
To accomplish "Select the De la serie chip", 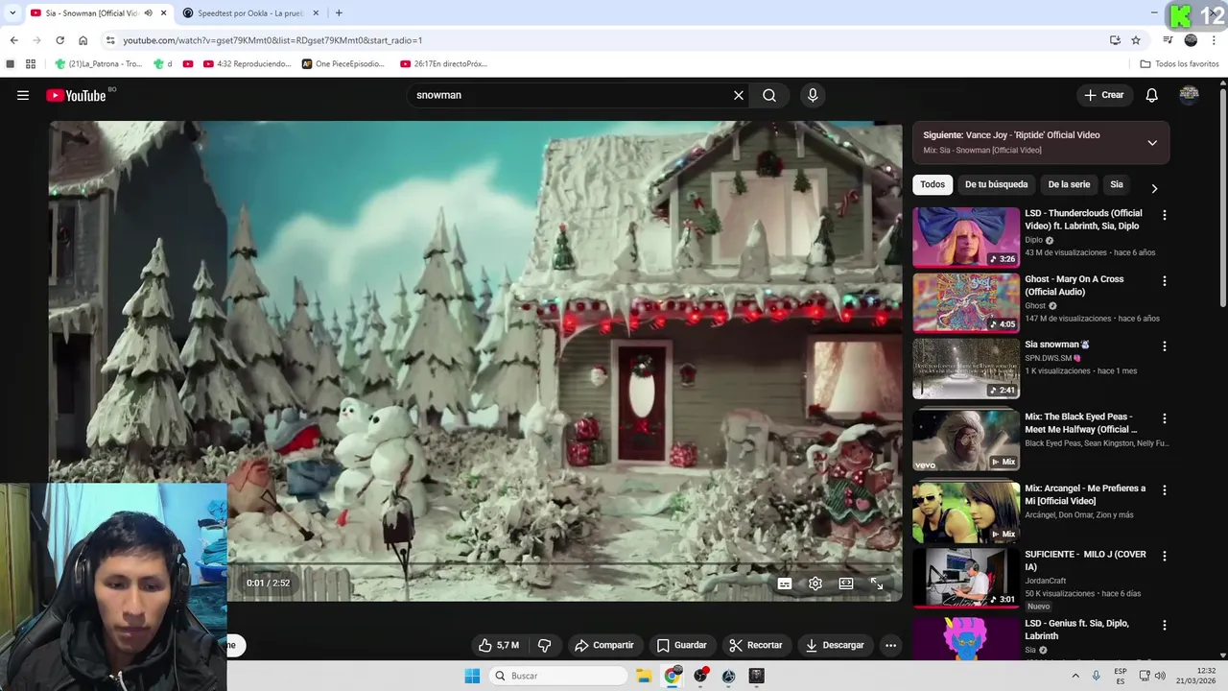I will (1069, 184).
